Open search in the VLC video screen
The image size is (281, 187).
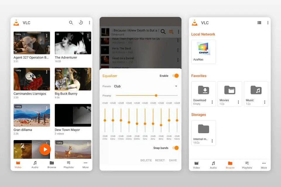[71, 22]
